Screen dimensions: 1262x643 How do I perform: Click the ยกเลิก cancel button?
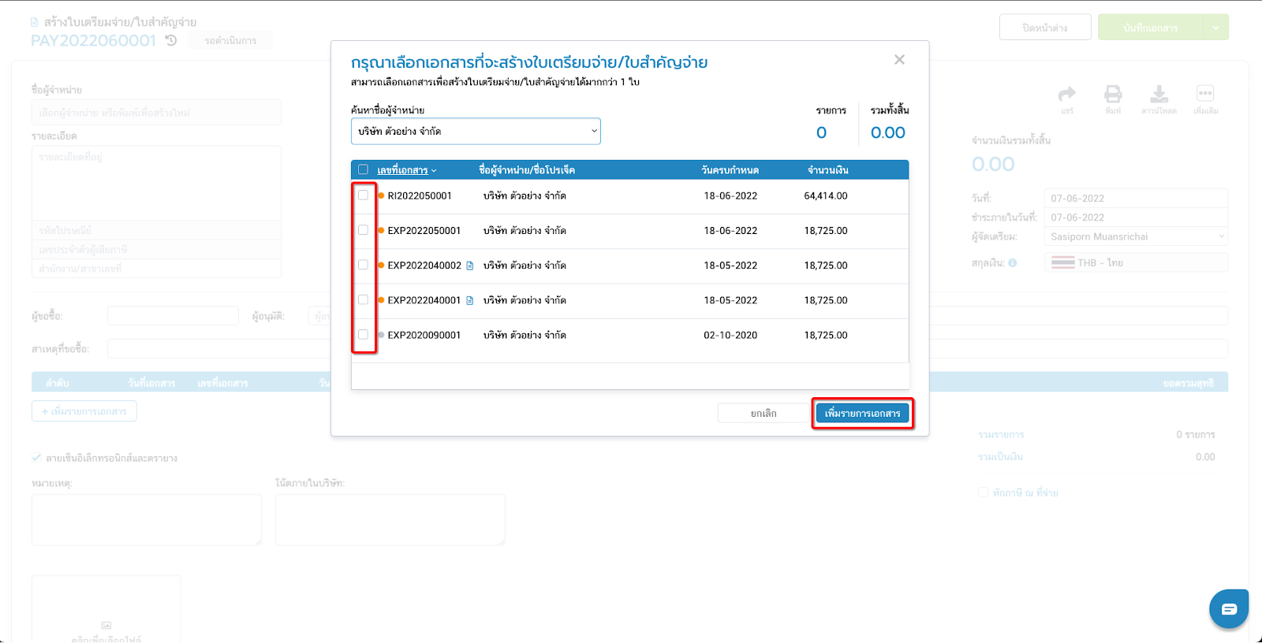[763, 414]
